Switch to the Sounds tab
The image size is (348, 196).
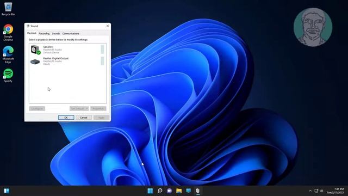pyautogui.click(x=56, y=34)
